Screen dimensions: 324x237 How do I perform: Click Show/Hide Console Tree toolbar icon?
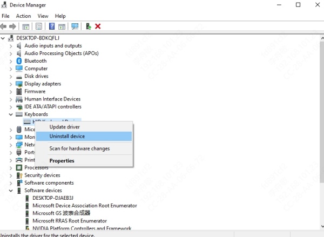pyautogui.click(x=26, y=26)
